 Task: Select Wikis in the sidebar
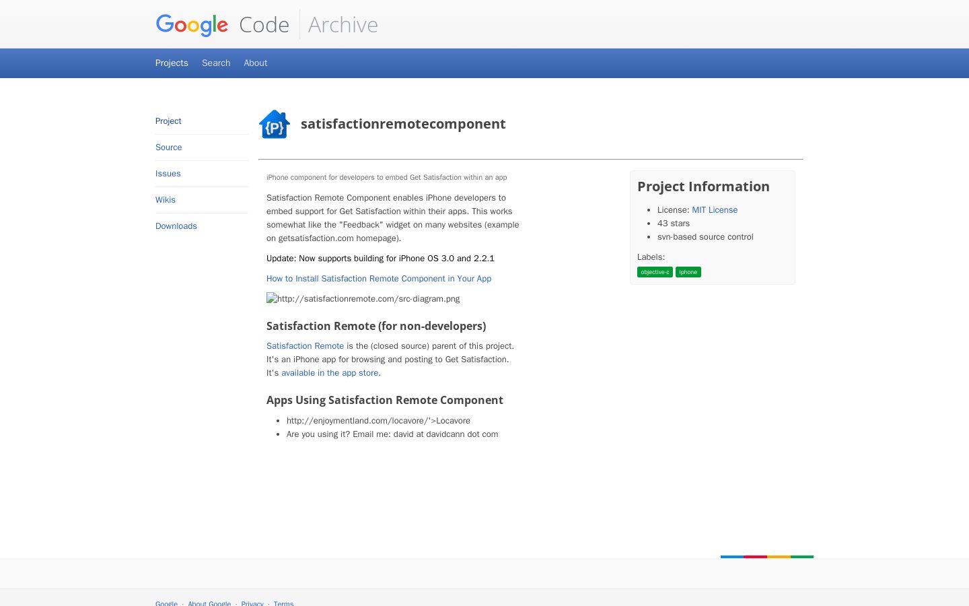tap(166, 200)
